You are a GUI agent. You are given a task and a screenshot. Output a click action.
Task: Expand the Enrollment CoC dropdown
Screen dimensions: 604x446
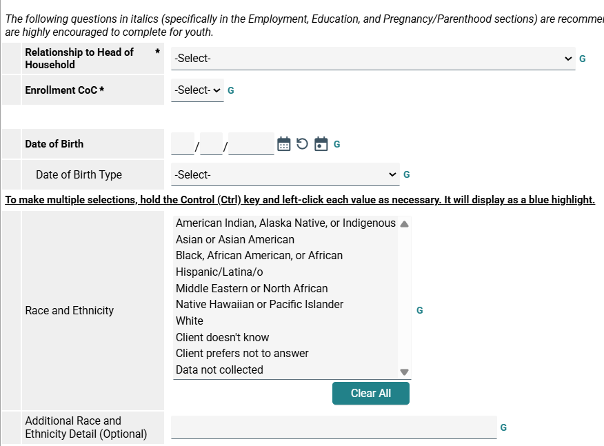(197, 90)
